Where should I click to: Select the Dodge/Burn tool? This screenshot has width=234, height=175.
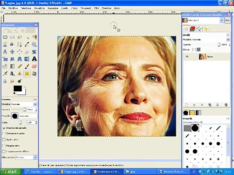(x=19, y=81)
